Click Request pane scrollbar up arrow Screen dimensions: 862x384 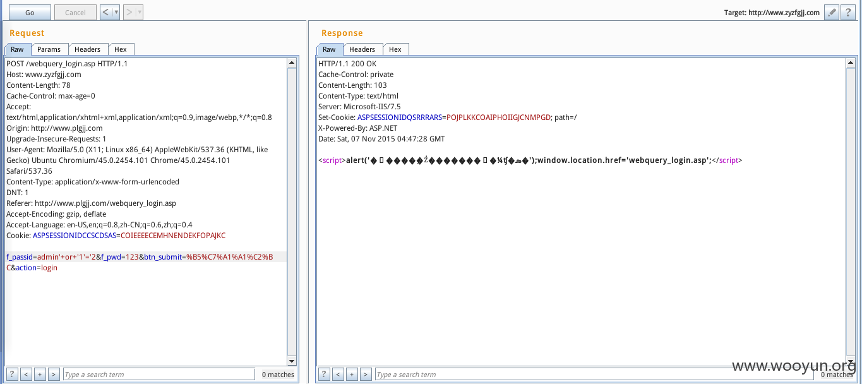coord(292,63)
